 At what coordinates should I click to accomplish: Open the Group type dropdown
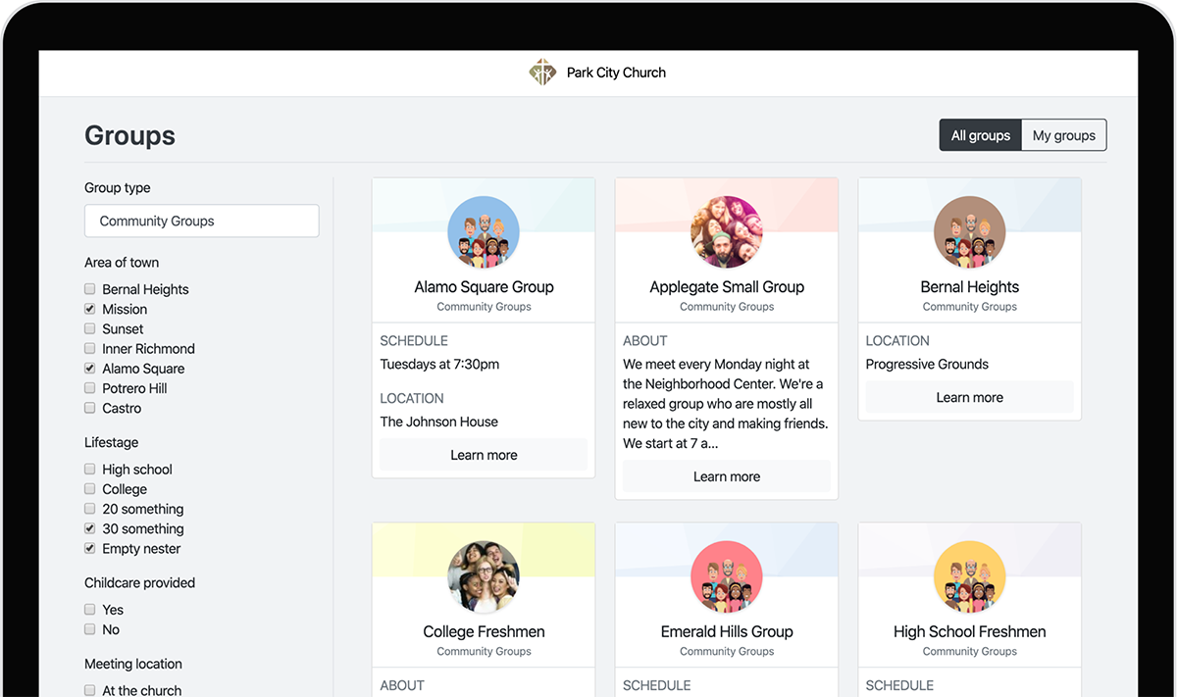click(202, 221)
